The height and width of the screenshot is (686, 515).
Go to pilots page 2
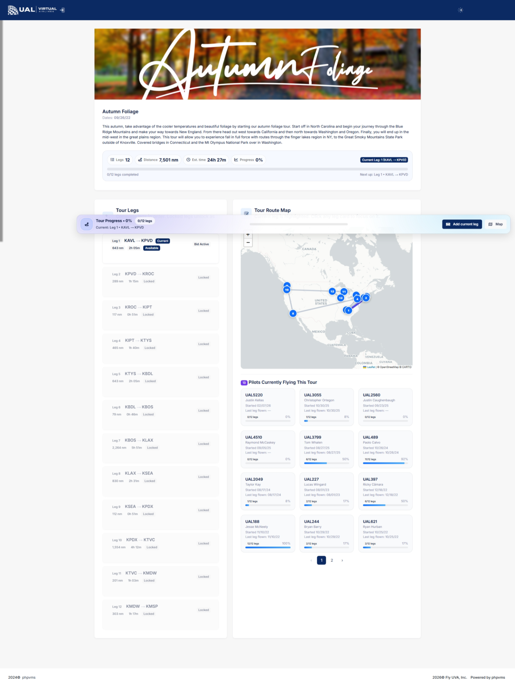(x=332, y=560)
